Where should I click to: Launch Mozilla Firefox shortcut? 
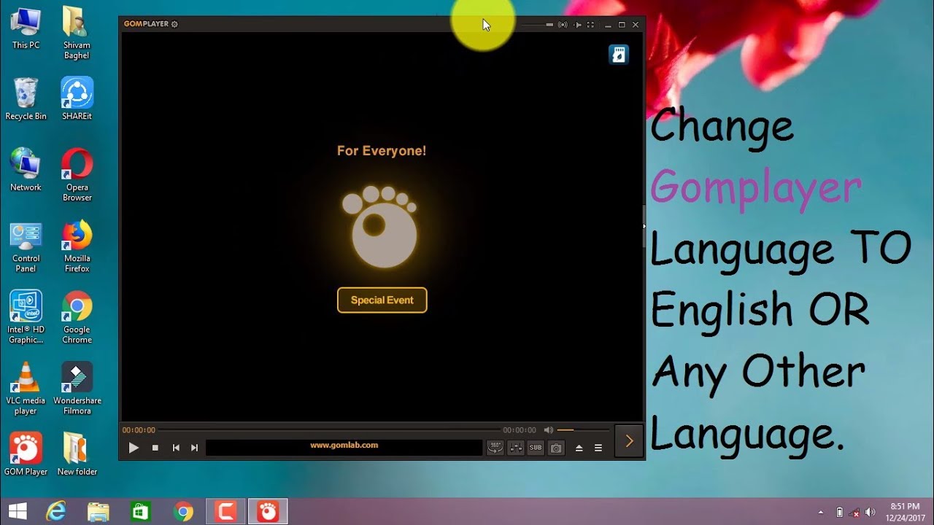coord(77,246)
